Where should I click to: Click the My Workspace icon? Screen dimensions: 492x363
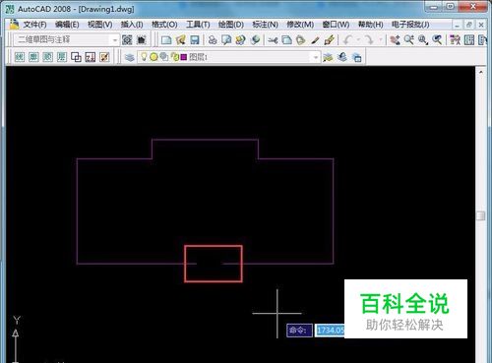[x=141, y=40]
